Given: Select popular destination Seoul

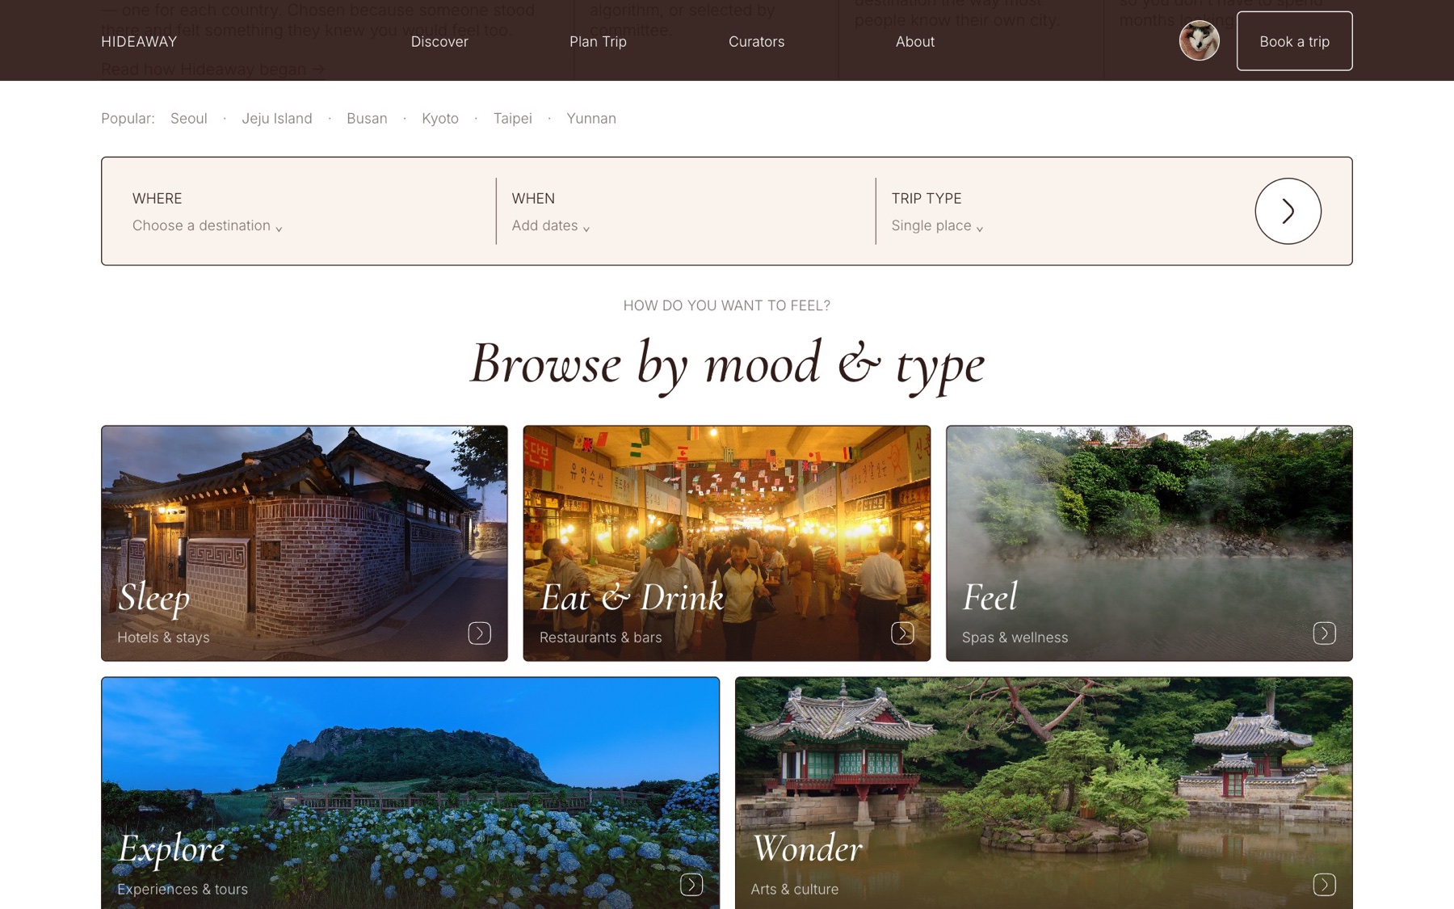Looking at the screenshot, I should coord(189,118).
